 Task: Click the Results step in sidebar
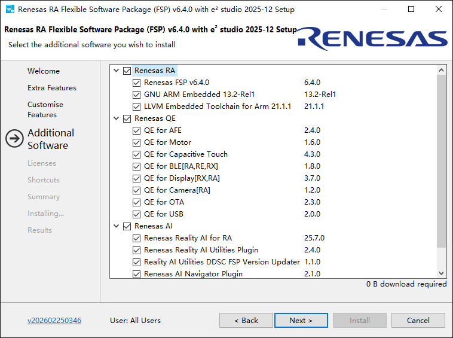tap(39, 230)
